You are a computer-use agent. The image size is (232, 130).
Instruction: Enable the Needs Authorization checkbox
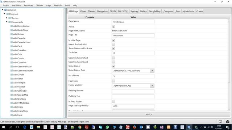pyautogui.click(x=113, y=44)
